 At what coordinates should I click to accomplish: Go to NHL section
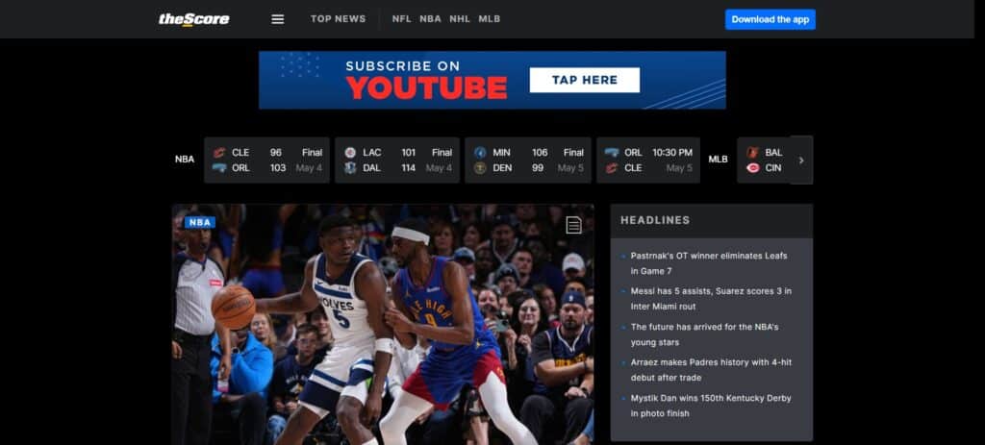tap(460, 19)
